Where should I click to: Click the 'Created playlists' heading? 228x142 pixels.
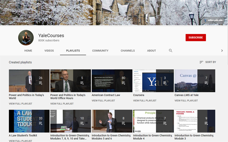click(x=20, y=62)
